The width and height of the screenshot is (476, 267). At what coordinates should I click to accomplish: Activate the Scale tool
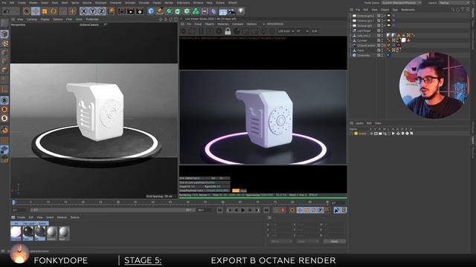click(x=45, y=11)
